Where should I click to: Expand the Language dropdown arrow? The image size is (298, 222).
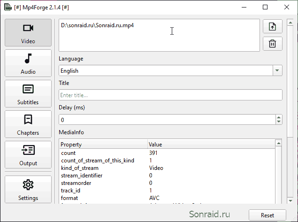(x=277, y=70)
